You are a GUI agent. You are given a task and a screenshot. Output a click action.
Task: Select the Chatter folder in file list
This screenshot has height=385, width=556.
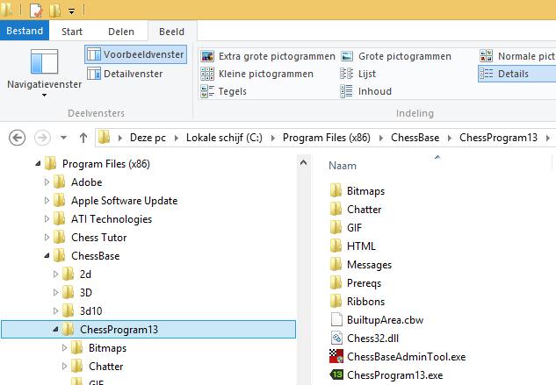pyautogui.click(x=356, y=210)
